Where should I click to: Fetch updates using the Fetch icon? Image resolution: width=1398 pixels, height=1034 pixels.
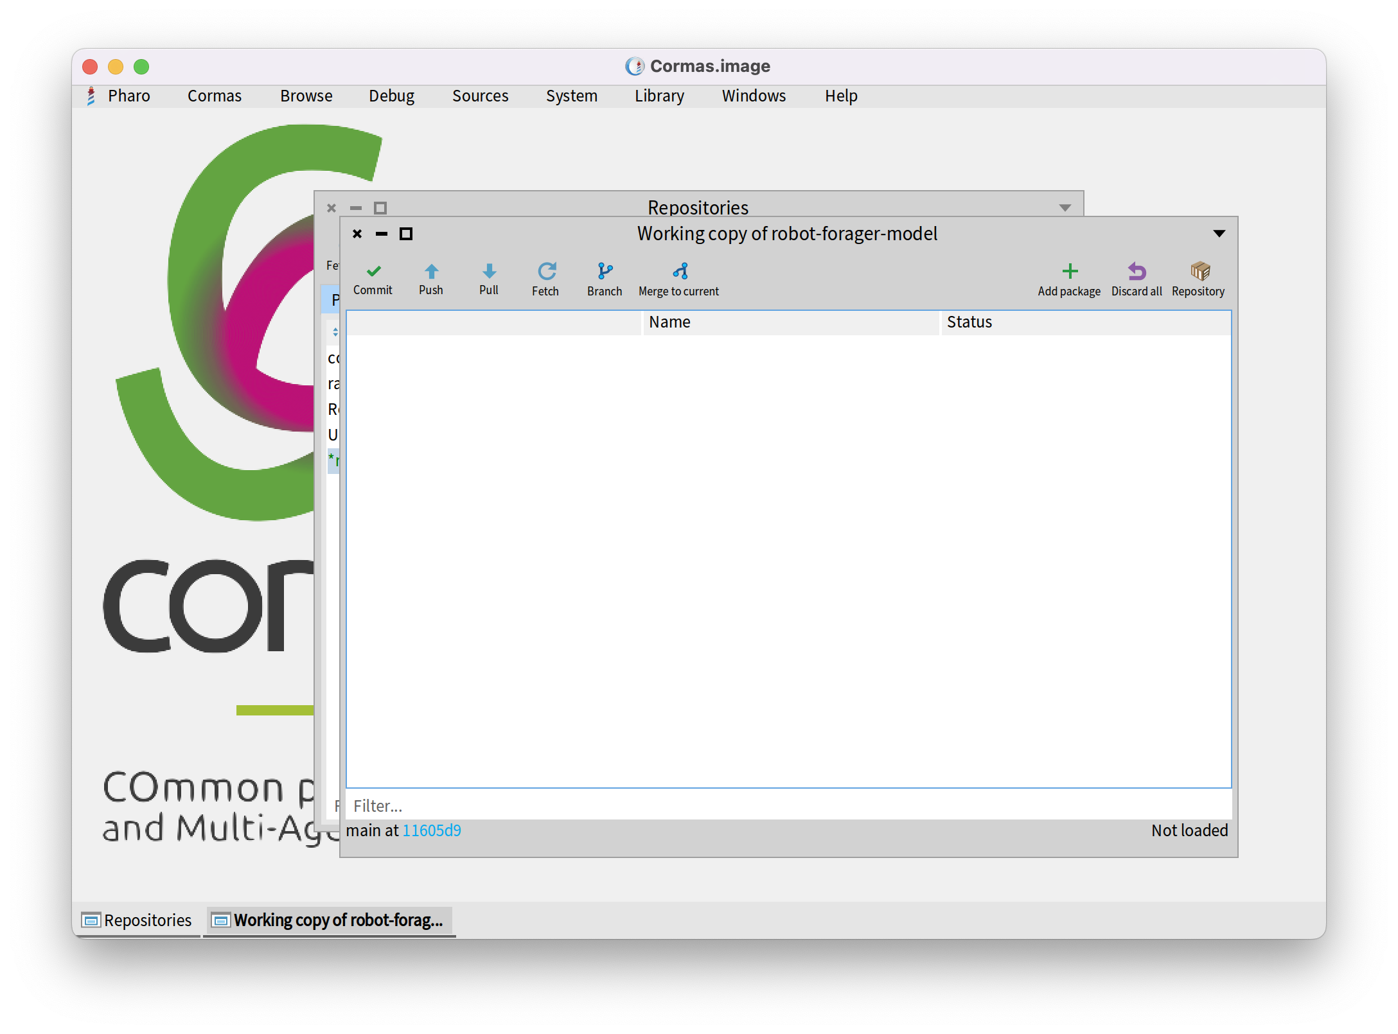[x=546, y=271]
